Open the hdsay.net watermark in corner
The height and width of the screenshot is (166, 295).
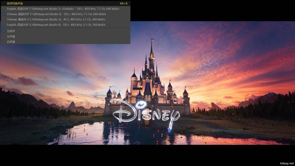point(287,163)
